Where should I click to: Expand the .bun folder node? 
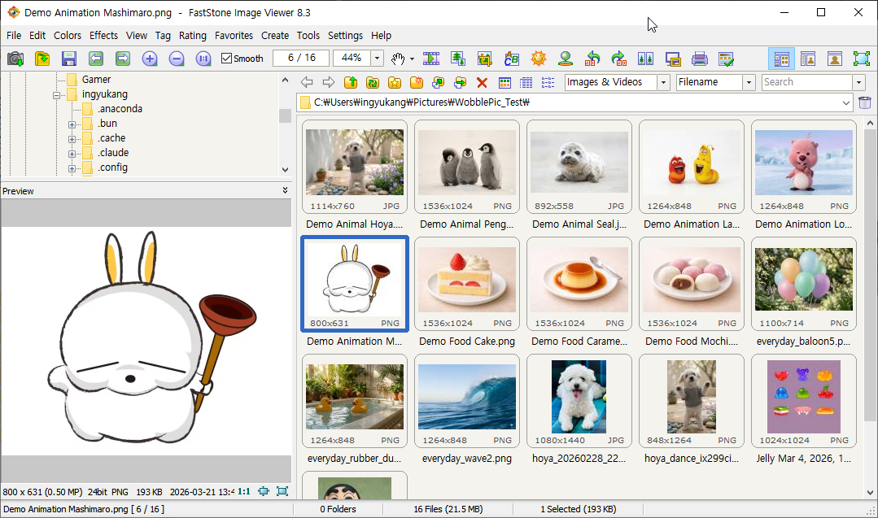pyautogui.click(x=72, y=124)
